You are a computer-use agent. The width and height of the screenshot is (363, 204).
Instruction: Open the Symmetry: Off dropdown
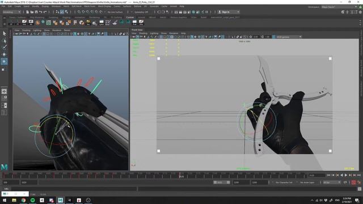[141, 12]
